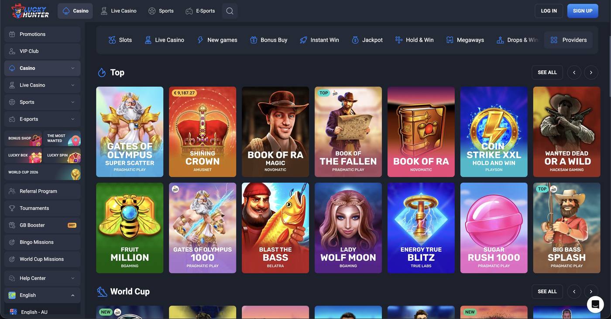Click the Providers grid icon
Viewport: 611px width, 319px height.
point(554,40)
